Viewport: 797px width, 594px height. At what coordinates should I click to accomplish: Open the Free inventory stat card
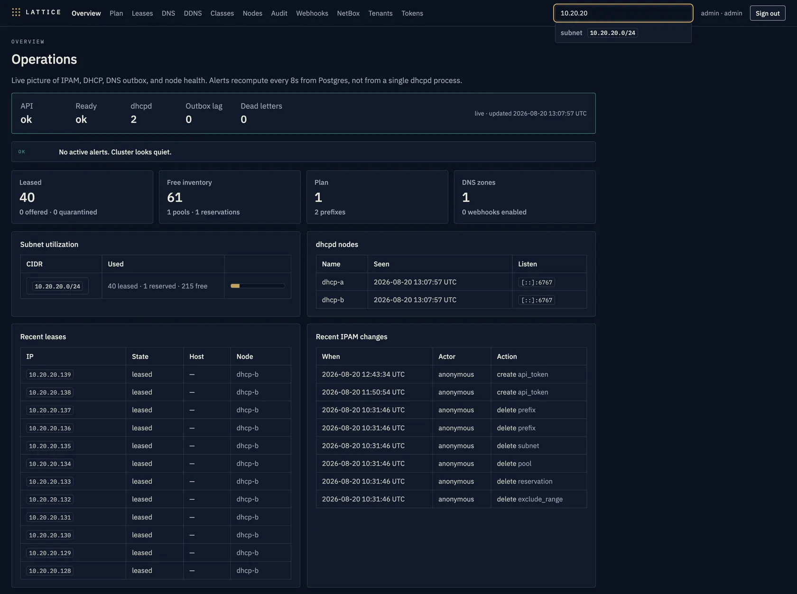tap(230, 197)
